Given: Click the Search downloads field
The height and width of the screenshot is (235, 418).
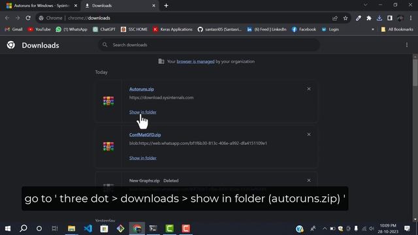Looking at the screenshot, I should click(x=209, y=45).
